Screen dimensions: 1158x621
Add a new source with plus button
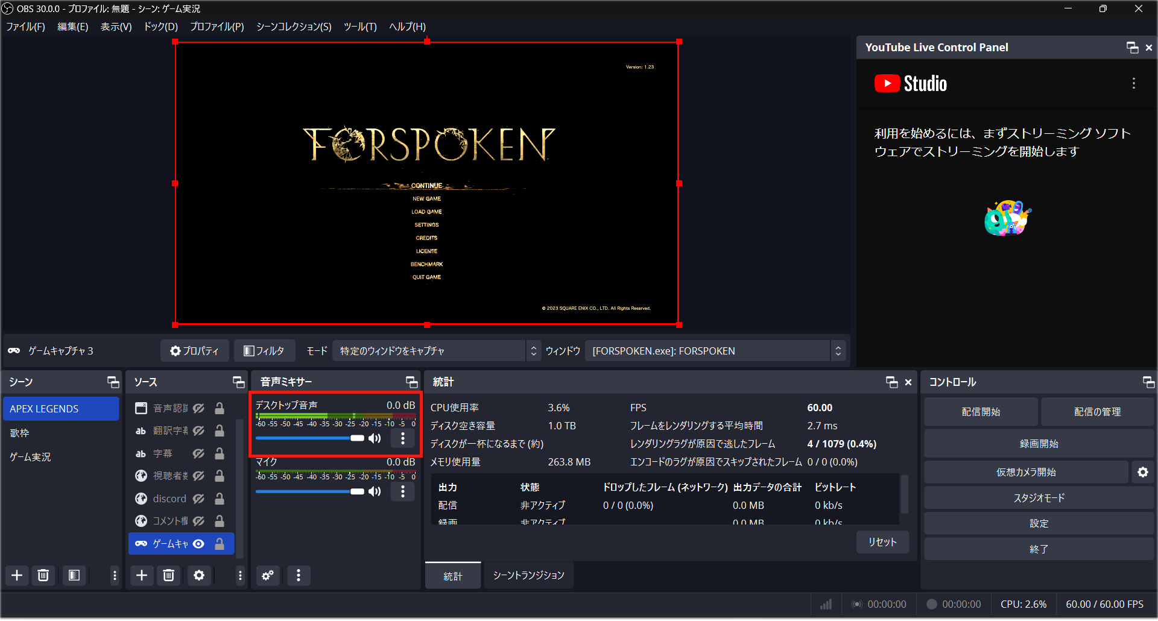click(x=142, y=576)
